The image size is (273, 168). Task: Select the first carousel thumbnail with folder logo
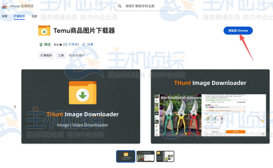tap(125, 156)
